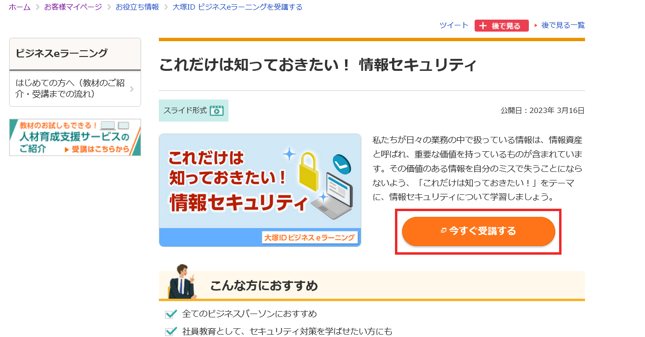This screenshot has height=337, width=645.
Task: Go to お役立ち情報 breadcrumb link
Action: point(137,7)
